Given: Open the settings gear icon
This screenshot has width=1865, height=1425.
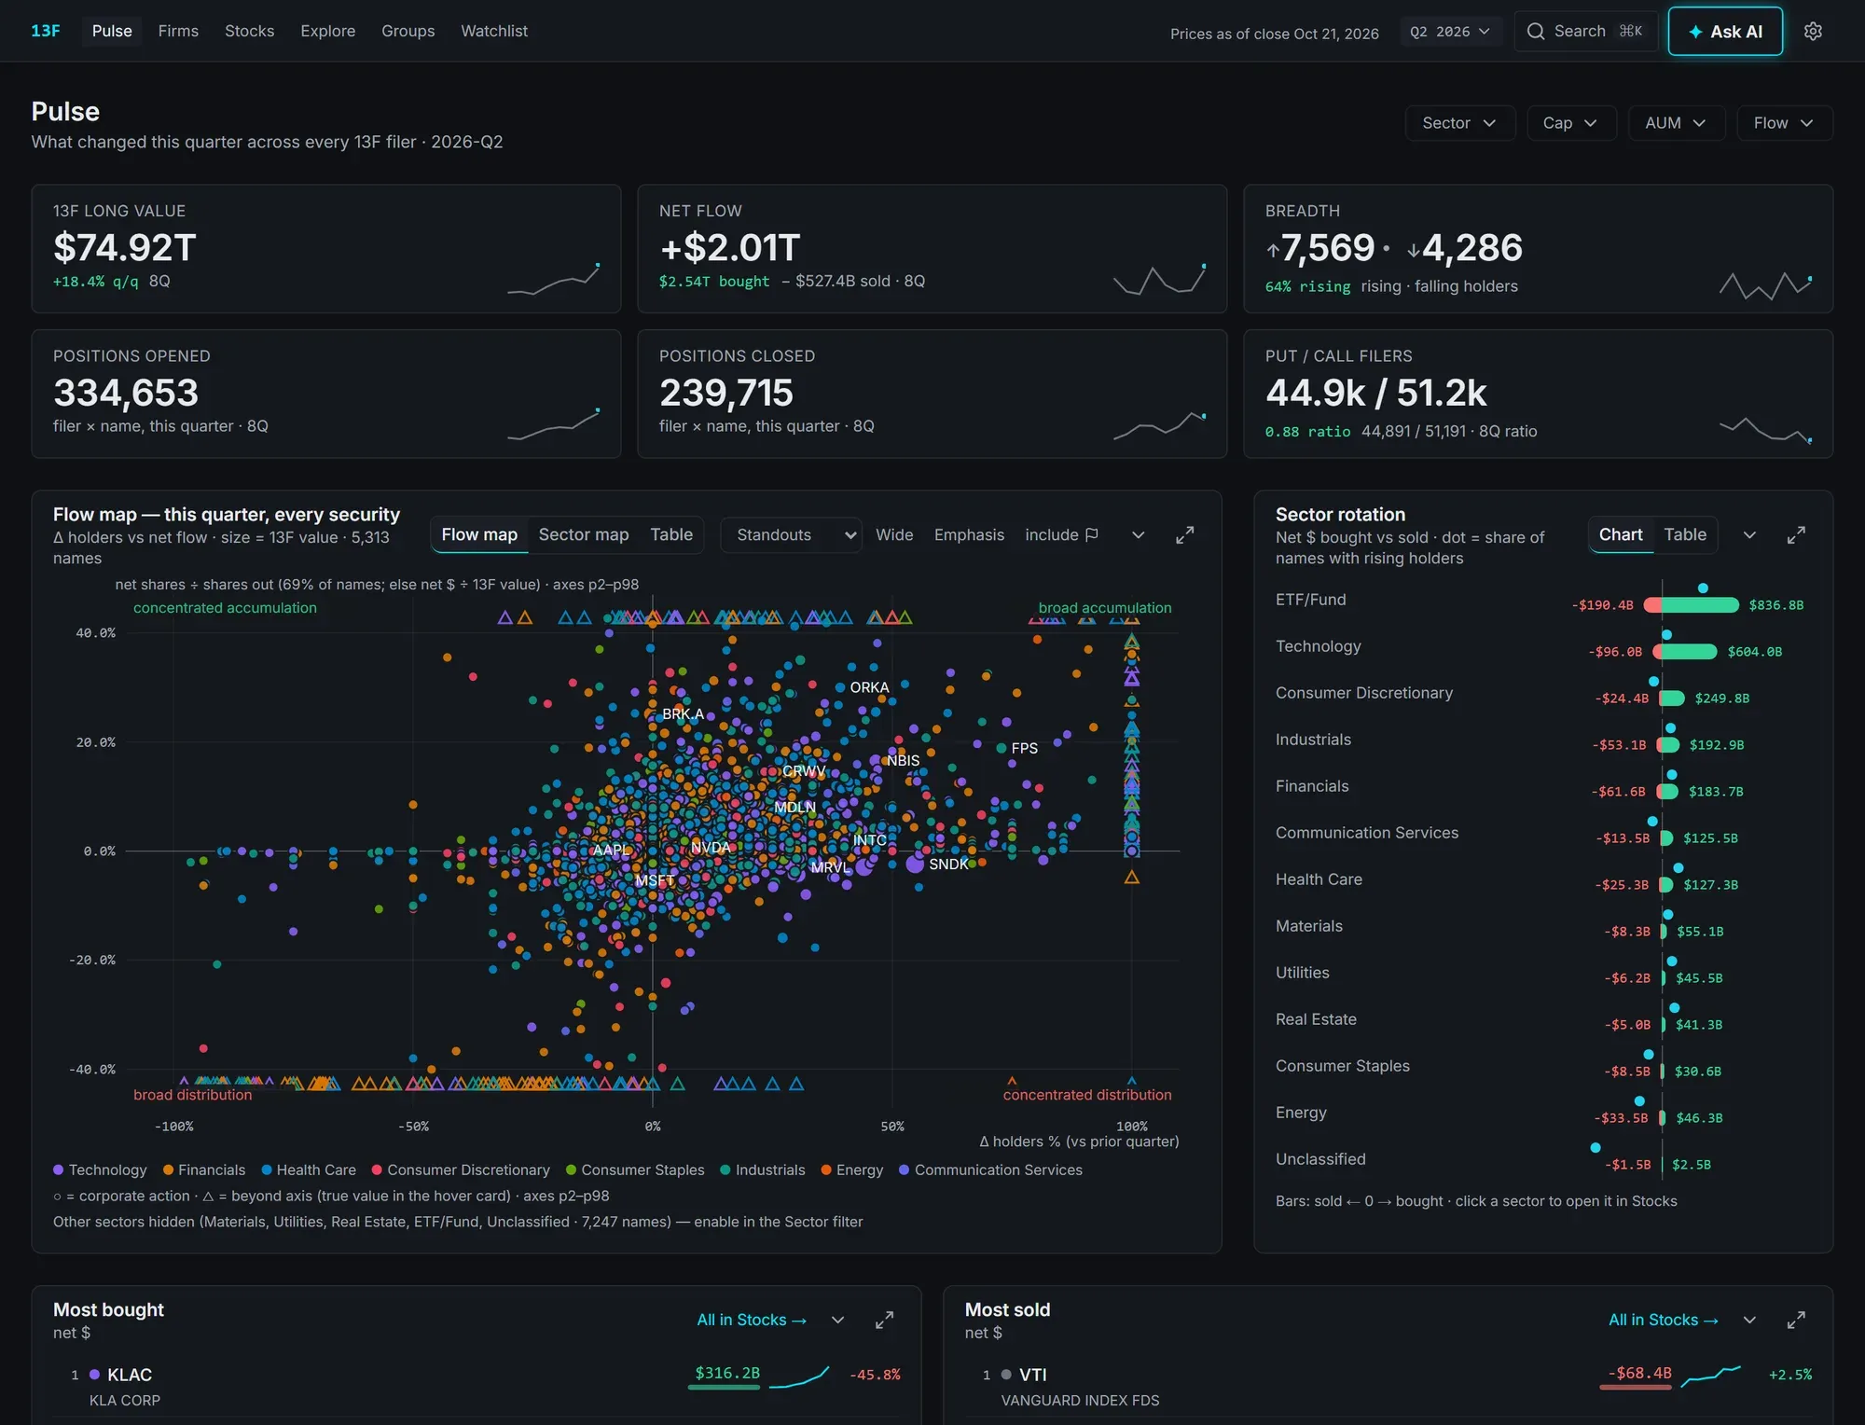Looking at the screenshot, I should click(x=1813, y=31).
